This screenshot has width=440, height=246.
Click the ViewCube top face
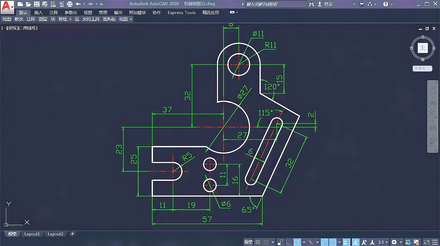tap(423, 48)
